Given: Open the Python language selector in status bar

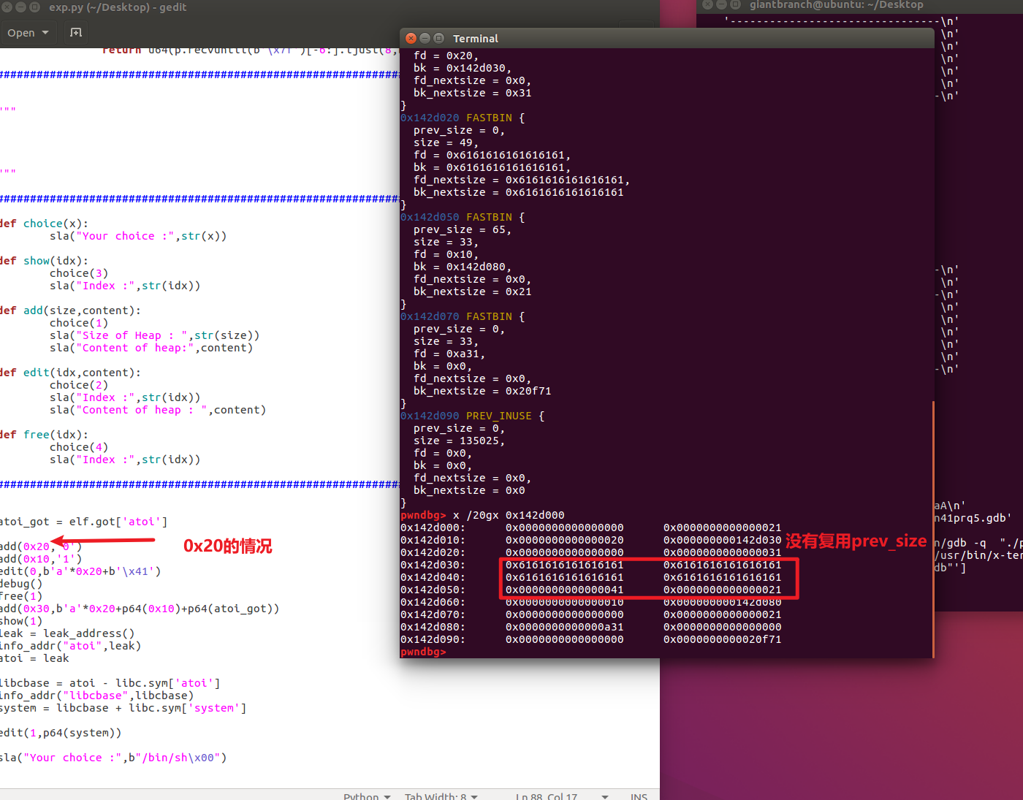Looking at the screenshot, I should click(x=368, y=796).
